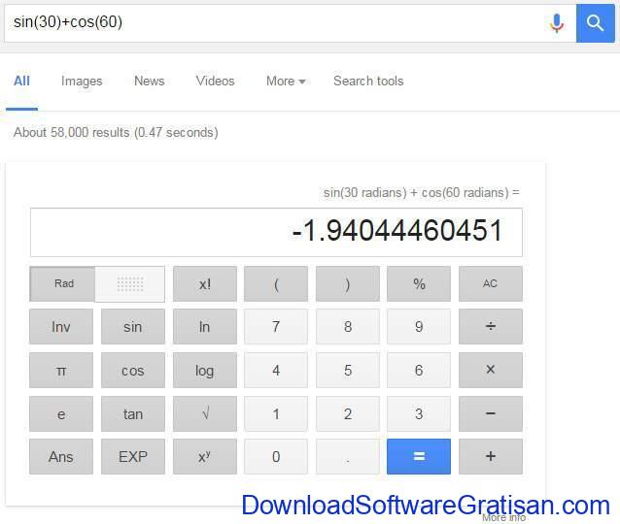
Task: Click the ln natural log key
Action: (205, 327)
